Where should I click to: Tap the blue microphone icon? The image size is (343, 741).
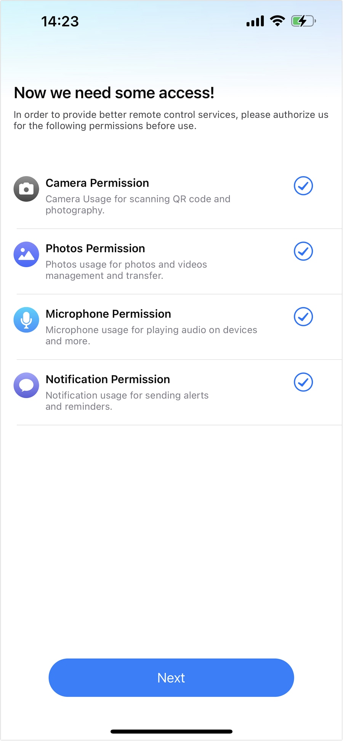(x=26, y=320)
